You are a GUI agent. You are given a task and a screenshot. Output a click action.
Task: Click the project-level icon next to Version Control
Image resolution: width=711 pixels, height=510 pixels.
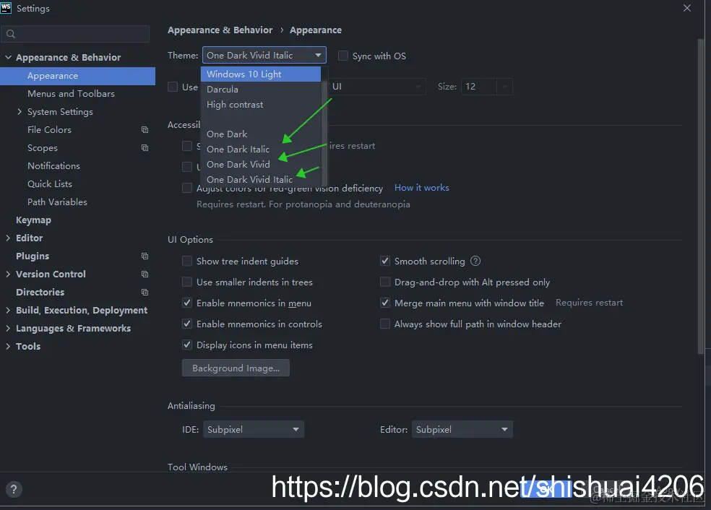(145, 275)
